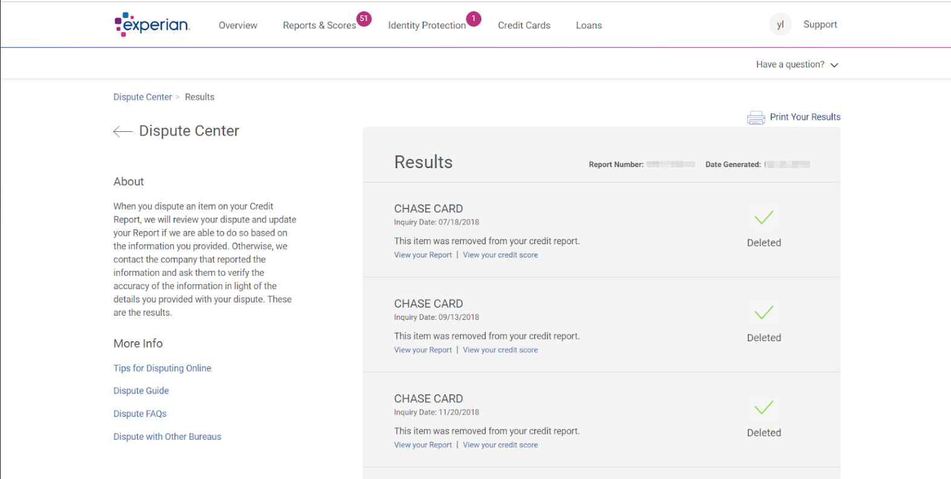Go to Reports & Scores
The width and height of the screenshot is (951, 479).
point(319,25)
